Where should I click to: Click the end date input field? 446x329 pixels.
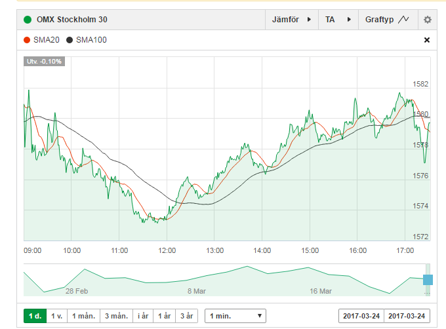click(x=407, y=316)
